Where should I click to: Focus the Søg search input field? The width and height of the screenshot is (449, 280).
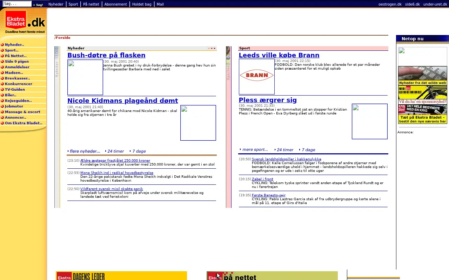(x=17, y=4)
